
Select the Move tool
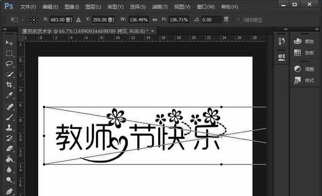pos(9,43)
